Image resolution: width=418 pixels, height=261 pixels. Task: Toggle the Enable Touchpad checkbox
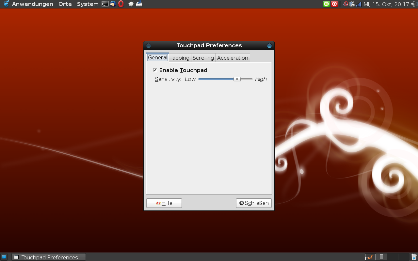click(155, 70)
